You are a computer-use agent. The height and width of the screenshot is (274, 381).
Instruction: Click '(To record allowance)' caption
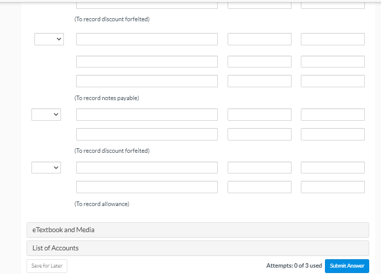tap(102, 204)
